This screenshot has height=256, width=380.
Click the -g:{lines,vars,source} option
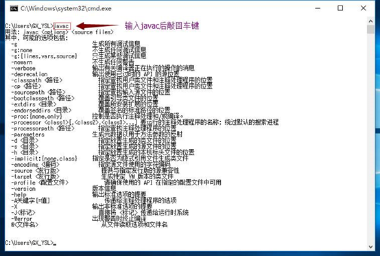[x=44, y=56]
